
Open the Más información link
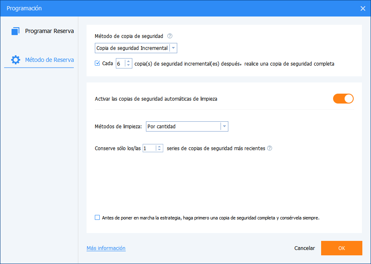click(106, 248)
